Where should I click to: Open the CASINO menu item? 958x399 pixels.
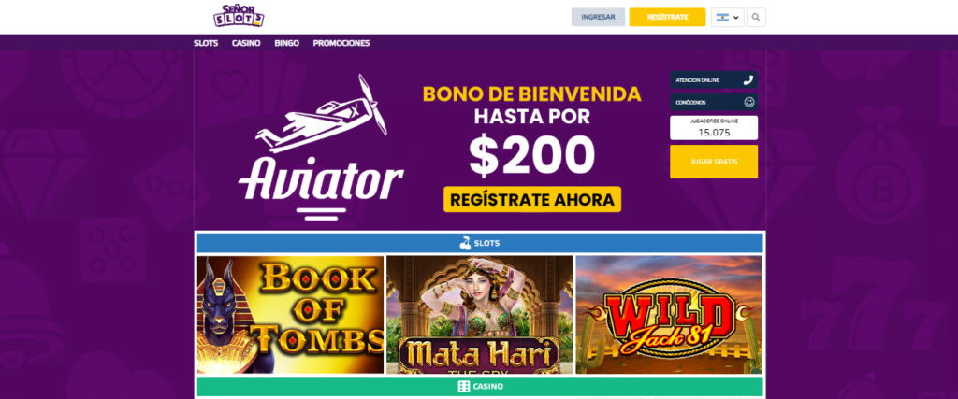coord(246,43)
